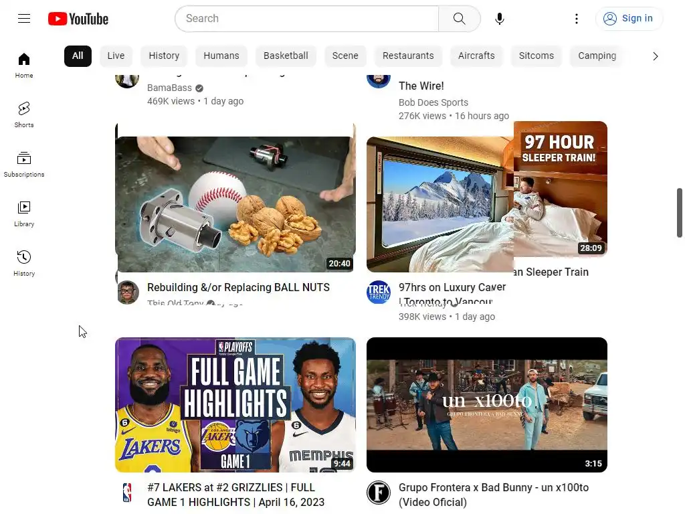Click '469K views • 1 day ago' text
This screenshot has width=685, height=514.
point(195,102)
